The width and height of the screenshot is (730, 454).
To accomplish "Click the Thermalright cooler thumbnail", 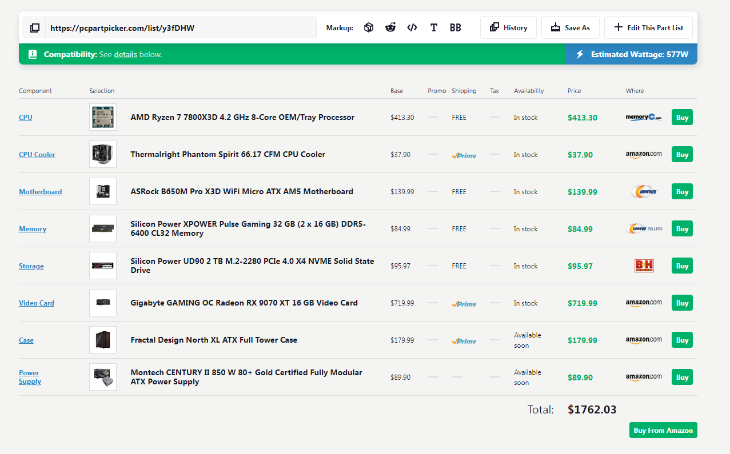I will 103,154.
